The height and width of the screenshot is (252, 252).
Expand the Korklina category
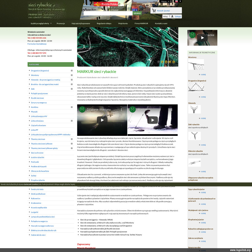pyautogui.click(x=72, y=107)
